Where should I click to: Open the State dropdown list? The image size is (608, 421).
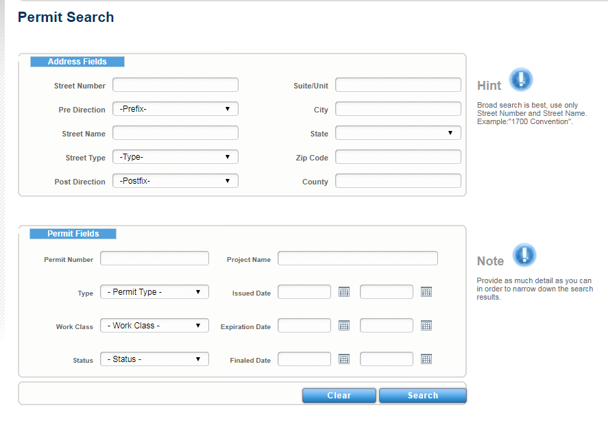(x=398, y=133)
